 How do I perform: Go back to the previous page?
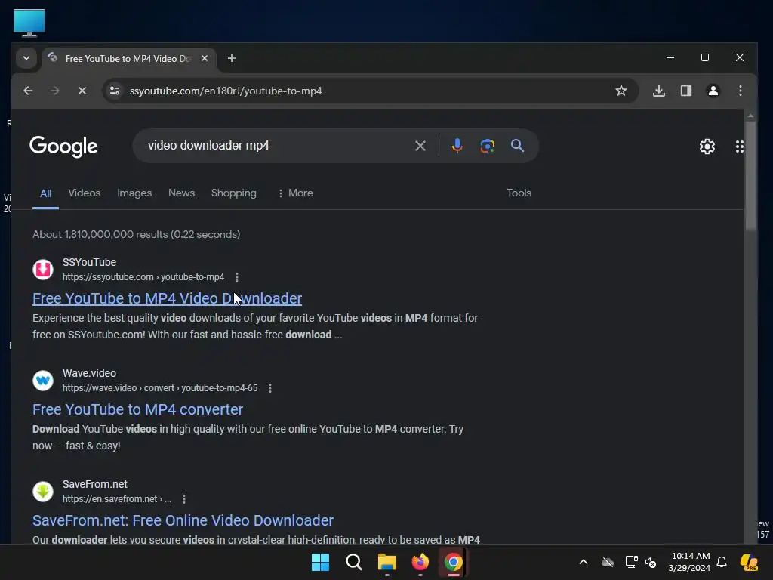click(28, 91)
